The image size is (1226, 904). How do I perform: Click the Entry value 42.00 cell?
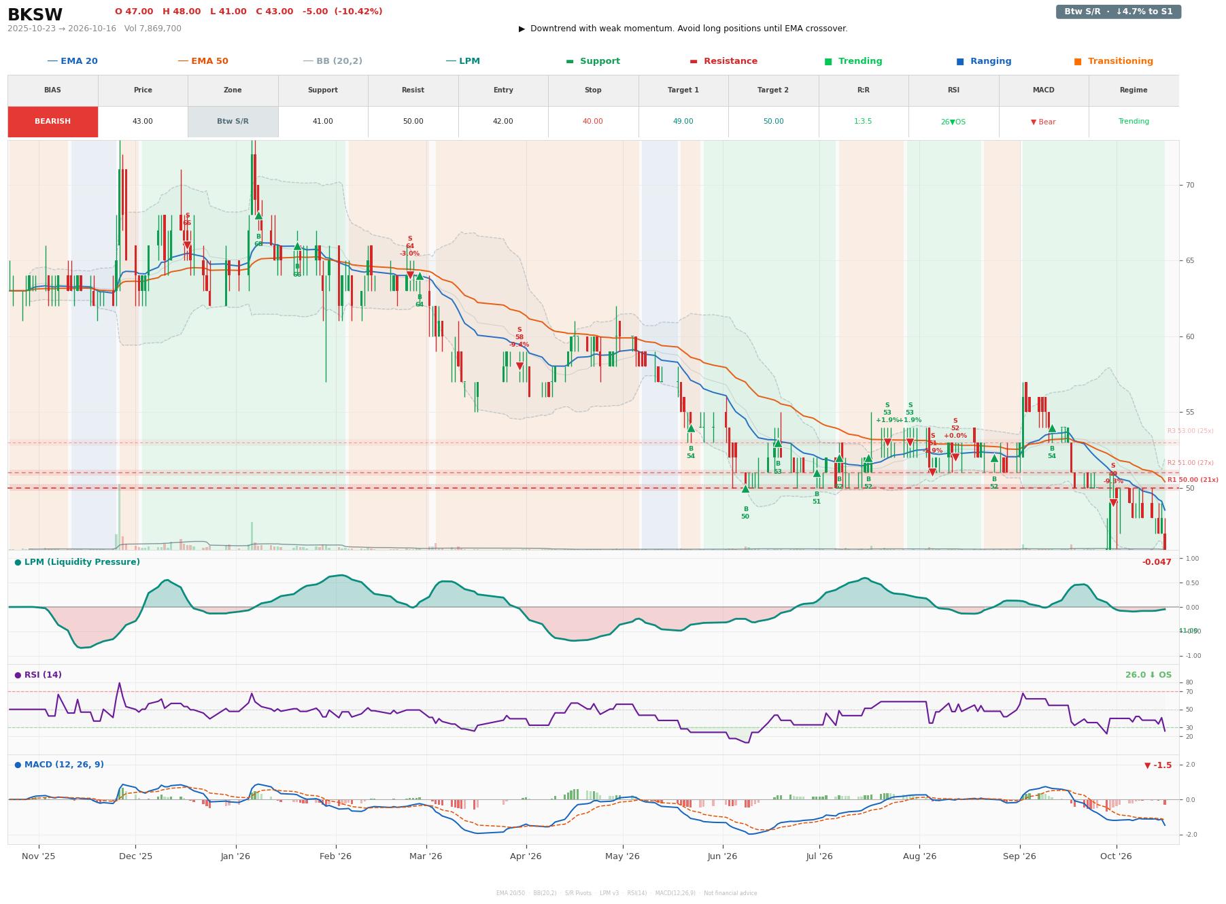tap(503, 122)
